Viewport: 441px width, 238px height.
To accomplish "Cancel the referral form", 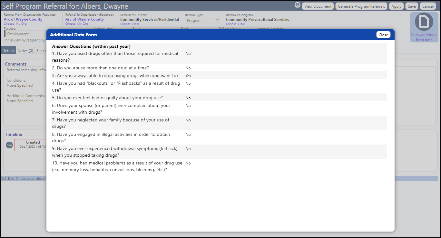I will [428, 6].
